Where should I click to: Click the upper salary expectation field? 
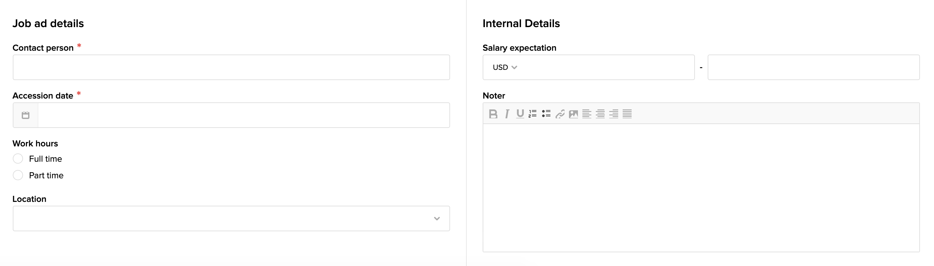pyautogui.click(x=813, y=67)
